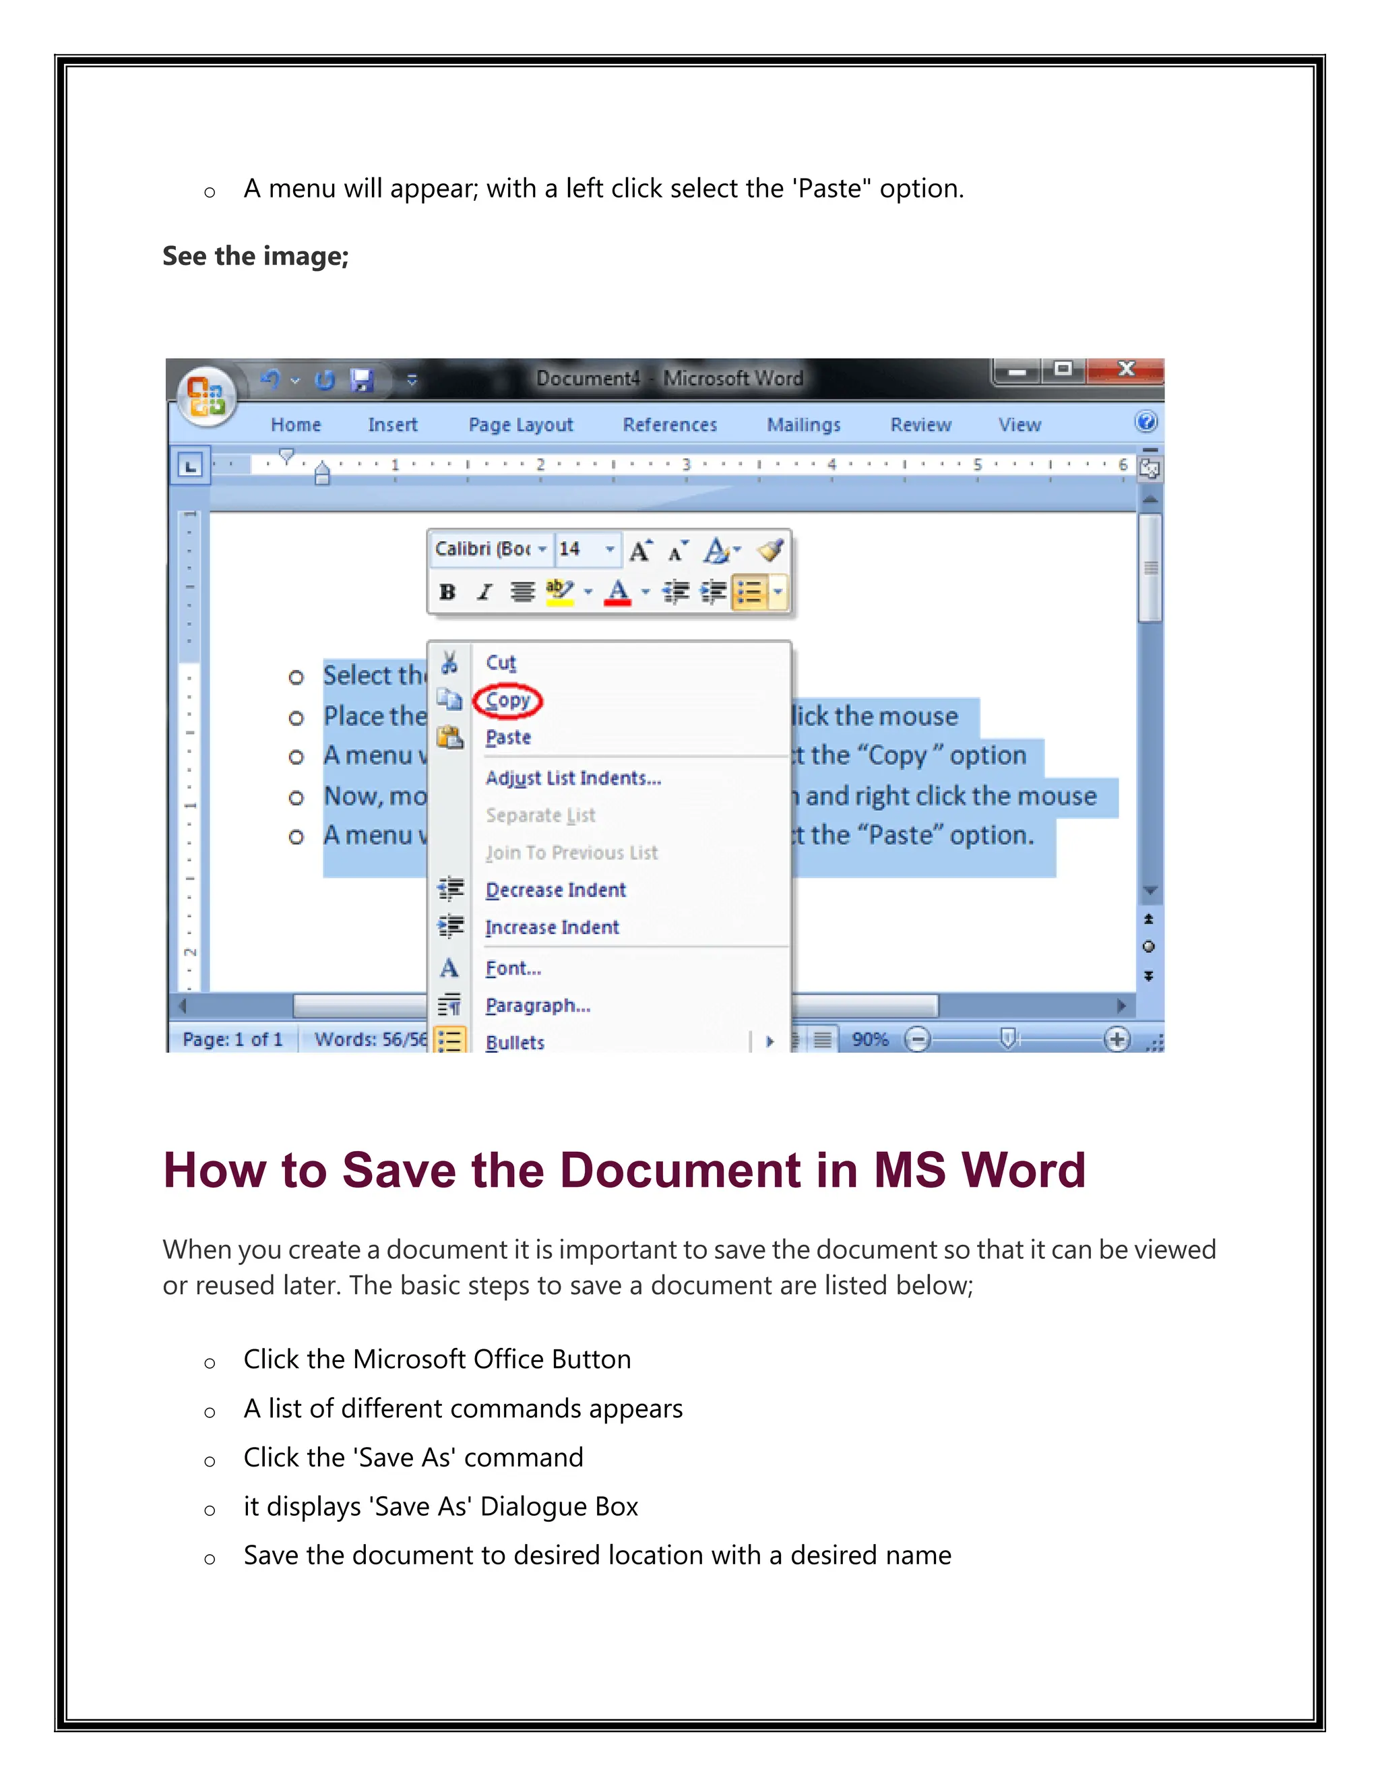Open the Review ribbon tab

point(920,425)
